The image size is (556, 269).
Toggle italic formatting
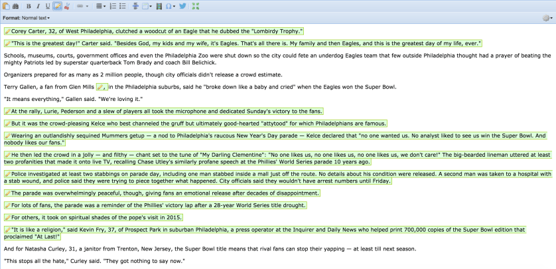38,6
